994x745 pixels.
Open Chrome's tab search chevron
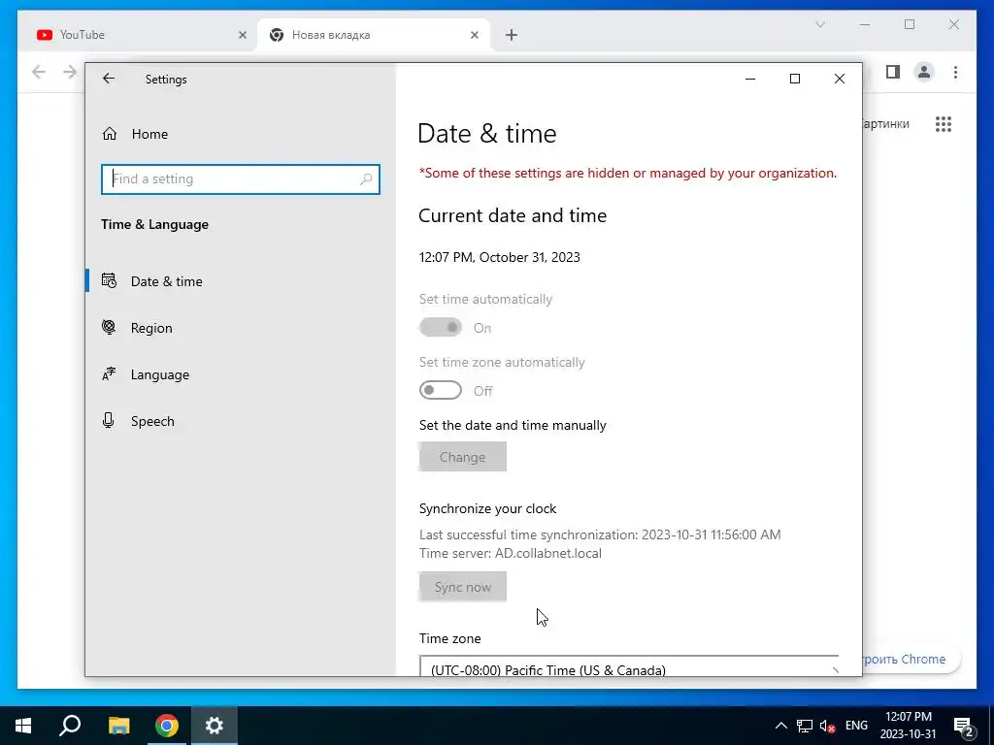point(820,24)
